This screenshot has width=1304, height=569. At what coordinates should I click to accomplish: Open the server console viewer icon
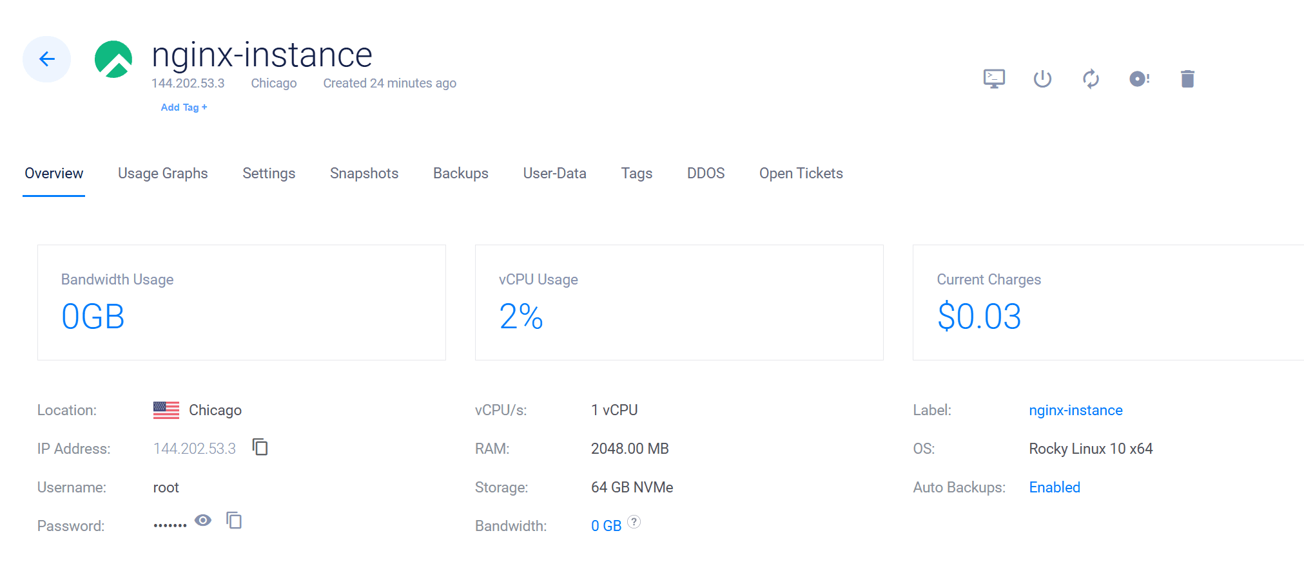[x=994, y=79]
